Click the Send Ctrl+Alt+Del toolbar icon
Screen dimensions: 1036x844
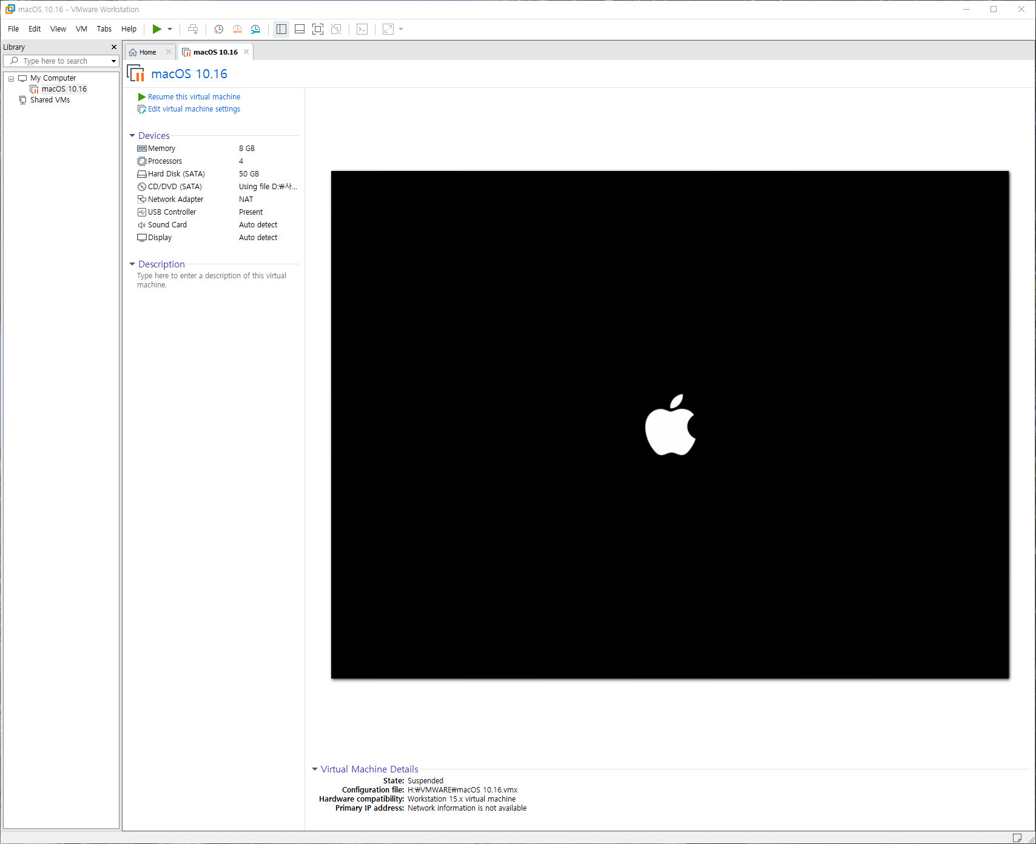click(x=193, y=29)
